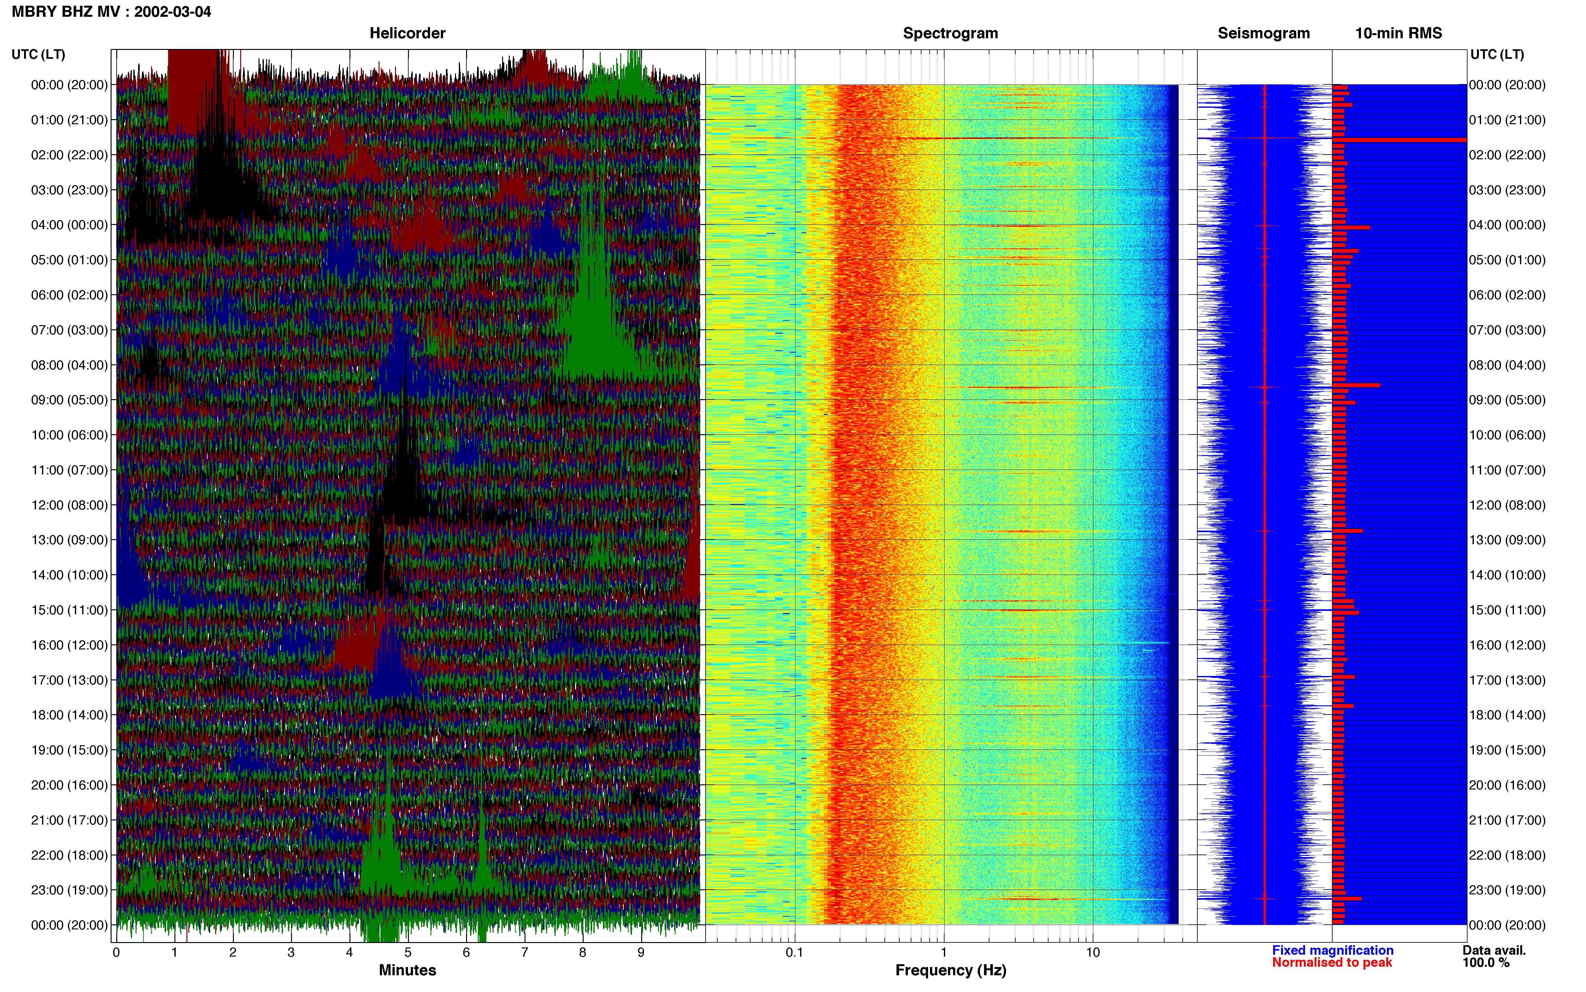Click the title "MBRY BHZ MV : 2002-03-04"
Screen dimensions: 1586x992
(112, 12)
